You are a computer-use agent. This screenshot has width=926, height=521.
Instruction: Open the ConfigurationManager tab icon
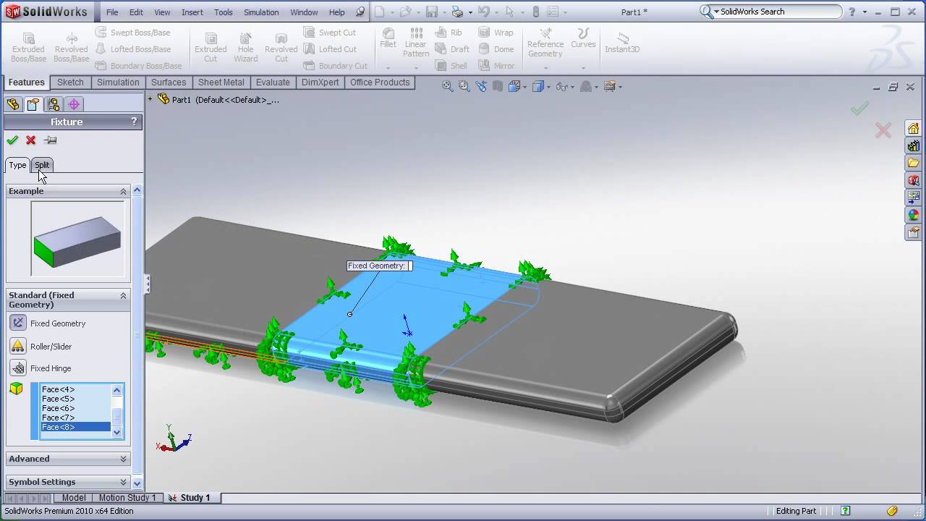pyautogui.click(x=53, y=104)
